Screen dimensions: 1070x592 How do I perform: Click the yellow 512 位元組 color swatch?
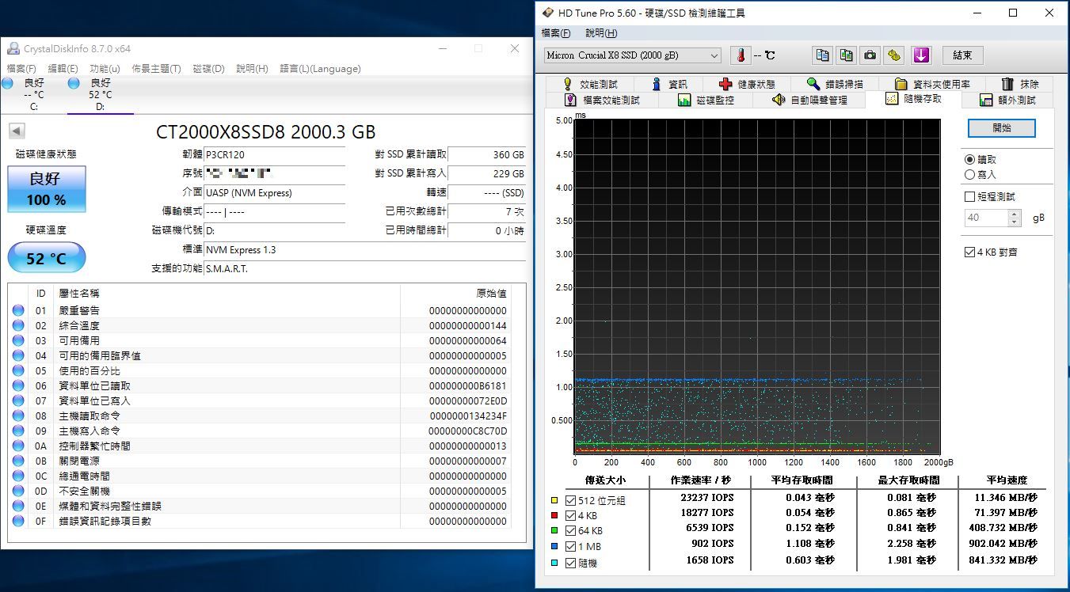pyautogui.click(x=555, y=500)
